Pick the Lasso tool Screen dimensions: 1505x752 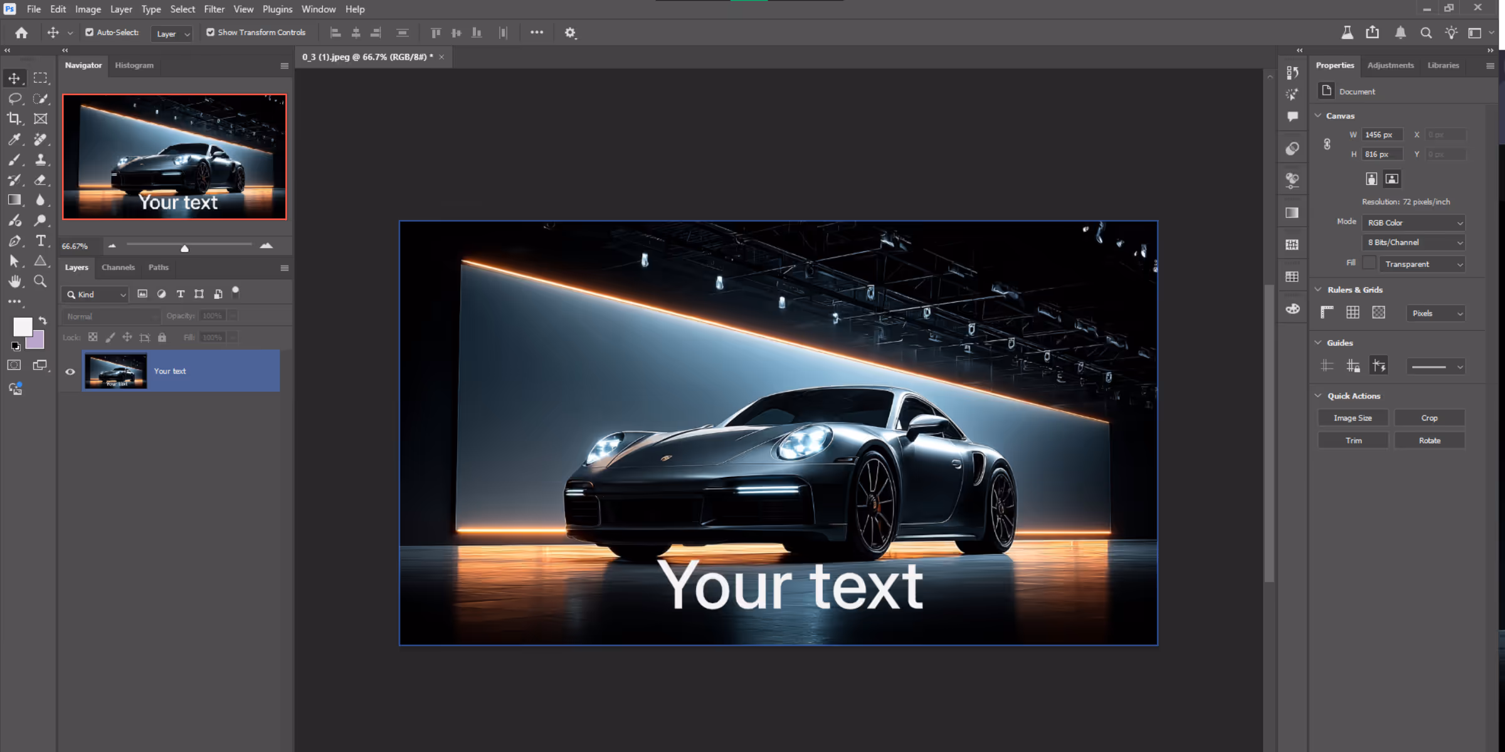(x=14, y=98)
